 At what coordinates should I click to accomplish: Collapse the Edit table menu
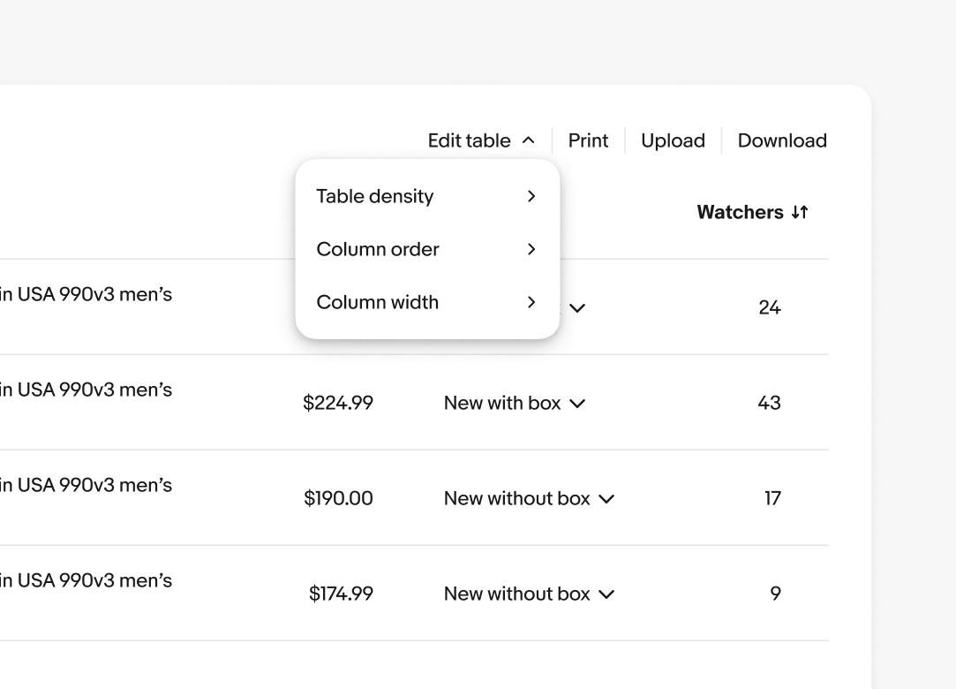469,140
